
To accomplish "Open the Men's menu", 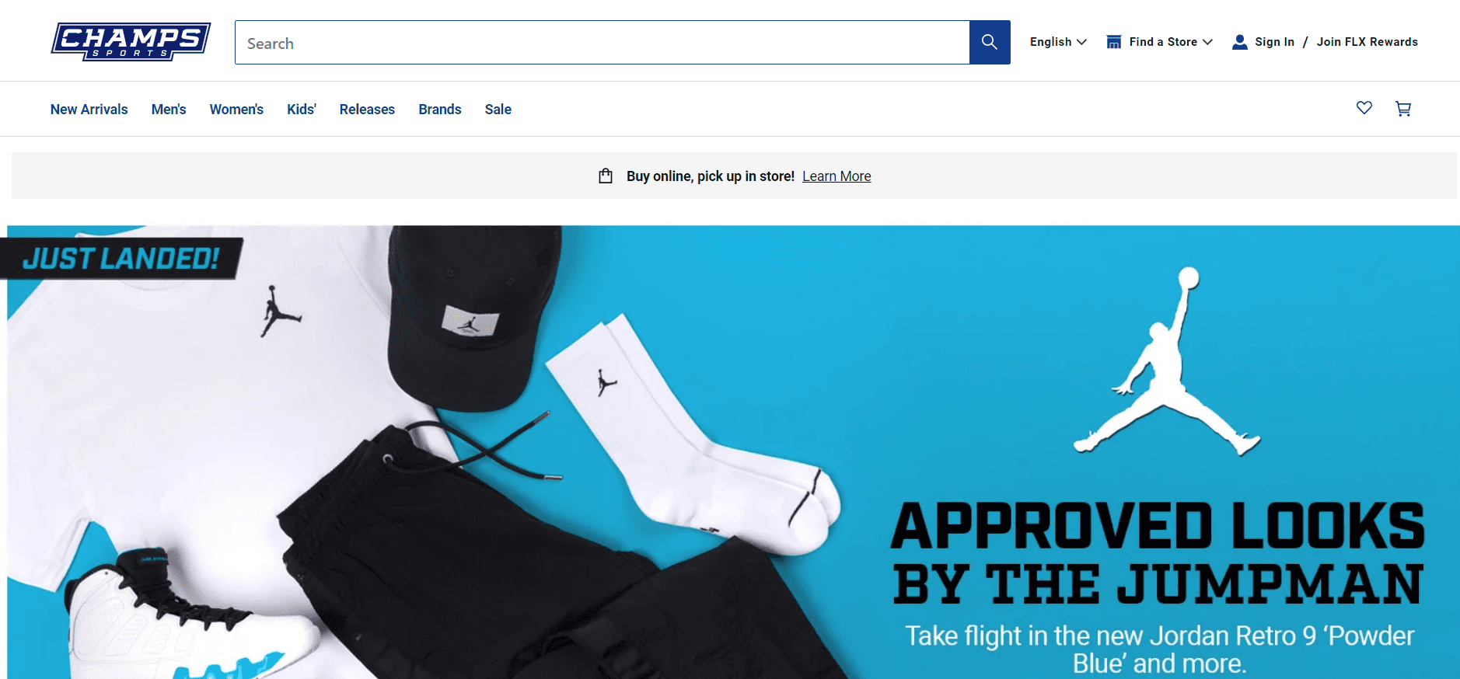I will click(x=169, y=110).
